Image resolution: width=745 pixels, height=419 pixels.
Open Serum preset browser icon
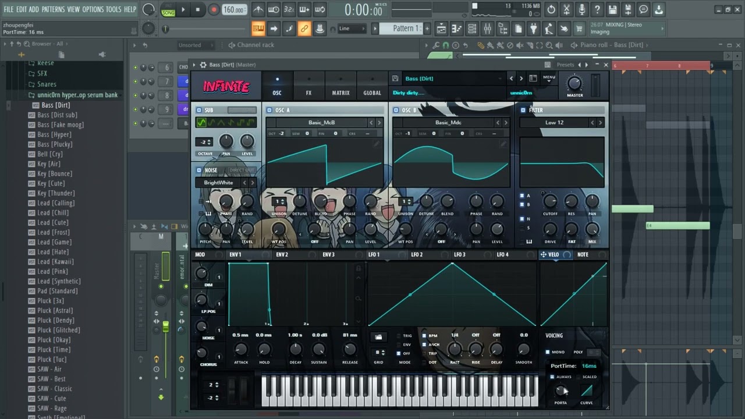pos(533,78)
